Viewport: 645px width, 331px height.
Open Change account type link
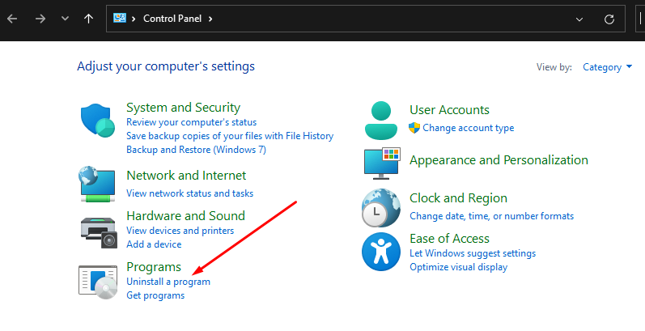(x=468, y=128)
